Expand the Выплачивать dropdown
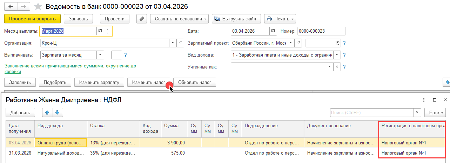450x163 pixels. point(100,55)
